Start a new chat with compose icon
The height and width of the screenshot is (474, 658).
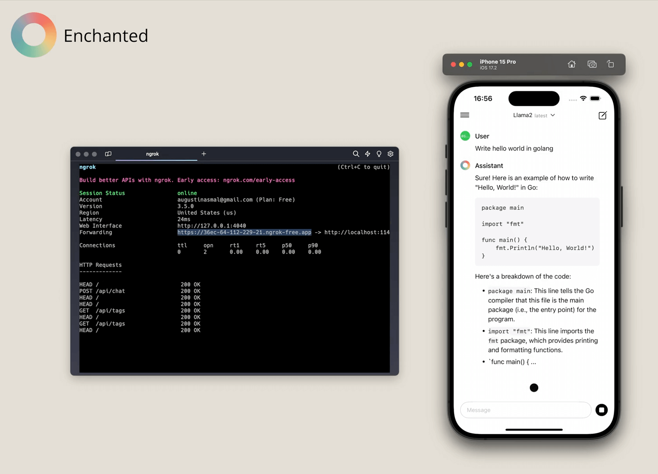pyautogui.click(x=603, y=115)
